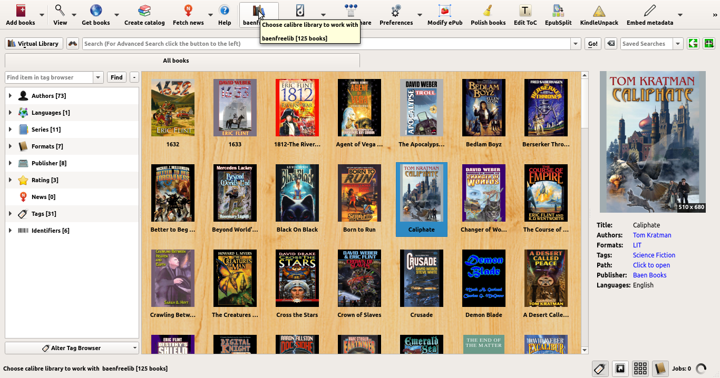Click the Add books toolbar icon
Viewport: 720px width, 378px height.
point(21,11)
